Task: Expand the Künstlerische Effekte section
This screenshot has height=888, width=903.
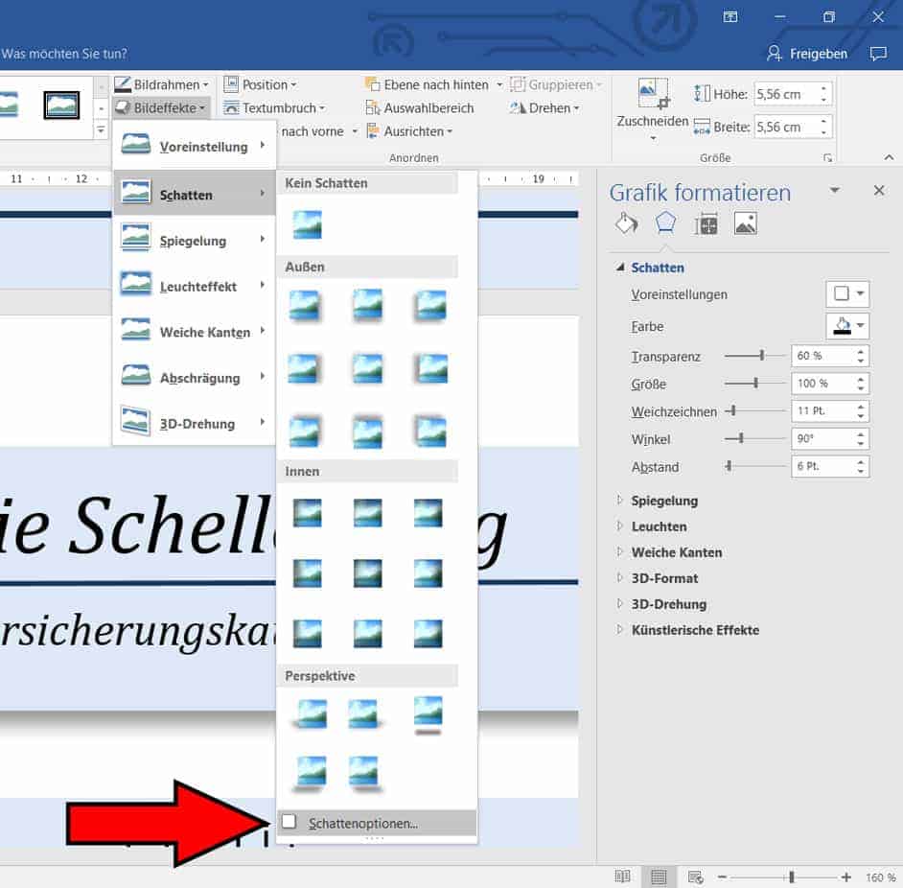Action: pos(620,630)
